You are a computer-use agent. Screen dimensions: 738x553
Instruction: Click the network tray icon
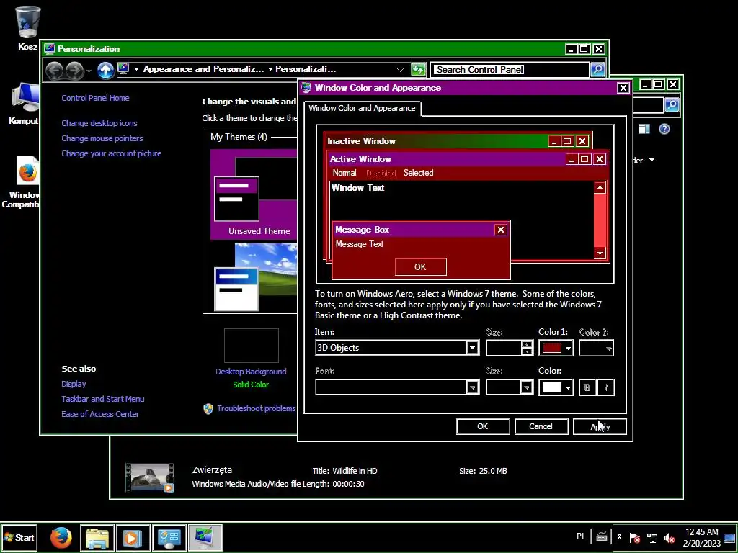pos(652,537)
